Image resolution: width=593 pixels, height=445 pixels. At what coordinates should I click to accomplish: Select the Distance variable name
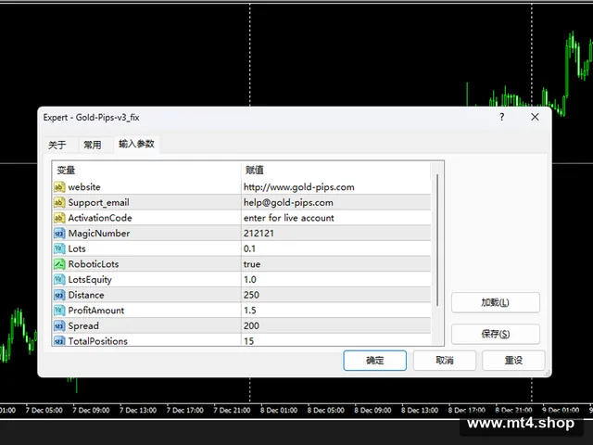[x=86, y=295]
